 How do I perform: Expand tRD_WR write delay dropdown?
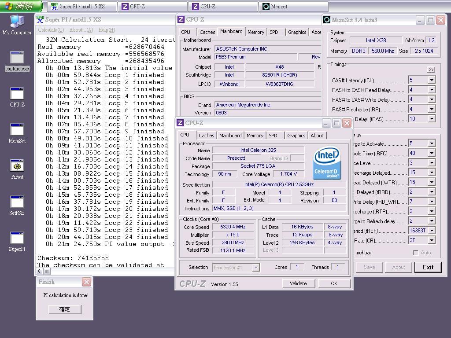tap(432, 202)
